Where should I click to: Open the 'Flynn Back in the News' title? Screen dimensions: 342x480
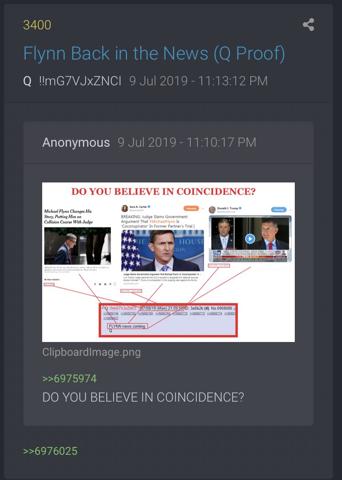[x=154, y=54]
